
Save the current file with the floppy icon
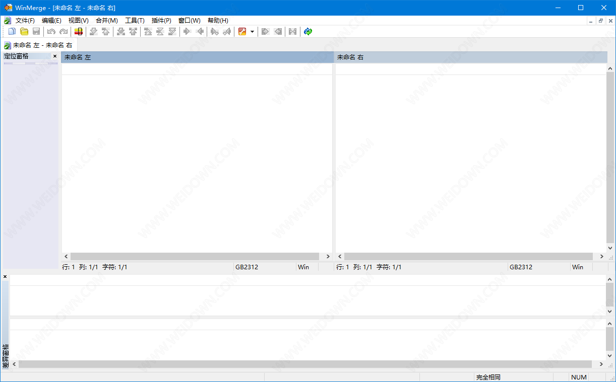click(36, 31)
